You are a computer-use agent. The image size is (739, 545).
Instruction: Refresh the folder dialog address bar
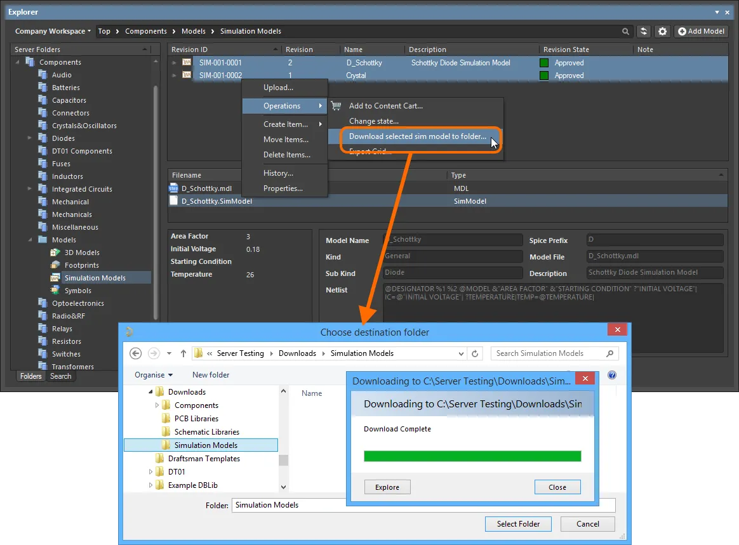point(476,353)
